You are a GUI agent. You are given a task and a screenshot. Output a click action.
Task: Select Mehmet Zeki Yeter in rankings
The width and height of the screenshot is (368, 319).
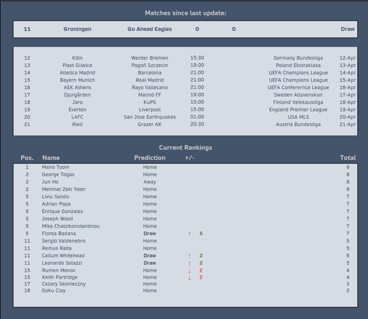(x=64, y=189)
